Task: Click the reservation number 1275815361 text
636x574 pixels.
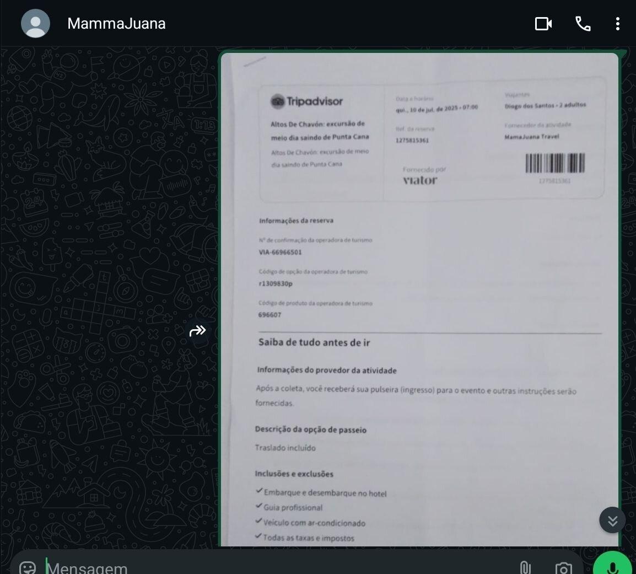Action: click(412, 141)
